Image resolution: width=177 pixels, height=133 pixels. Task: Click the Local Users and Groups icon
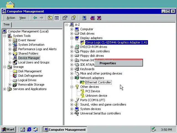(15, 62)
